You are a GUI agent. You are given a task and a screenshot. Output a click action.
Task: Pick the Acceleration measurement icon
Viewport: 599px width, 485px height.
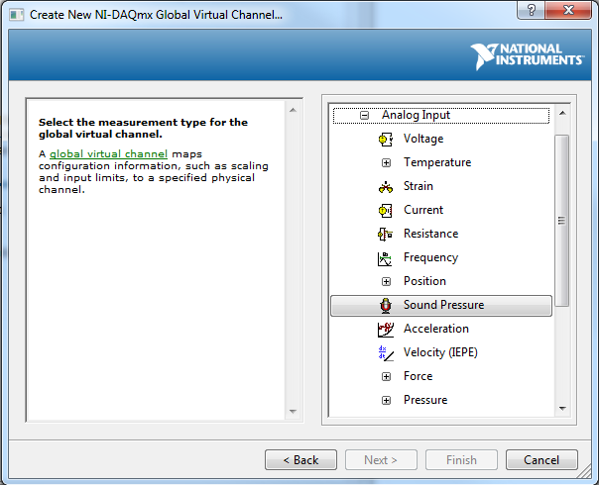click(386, 329)
